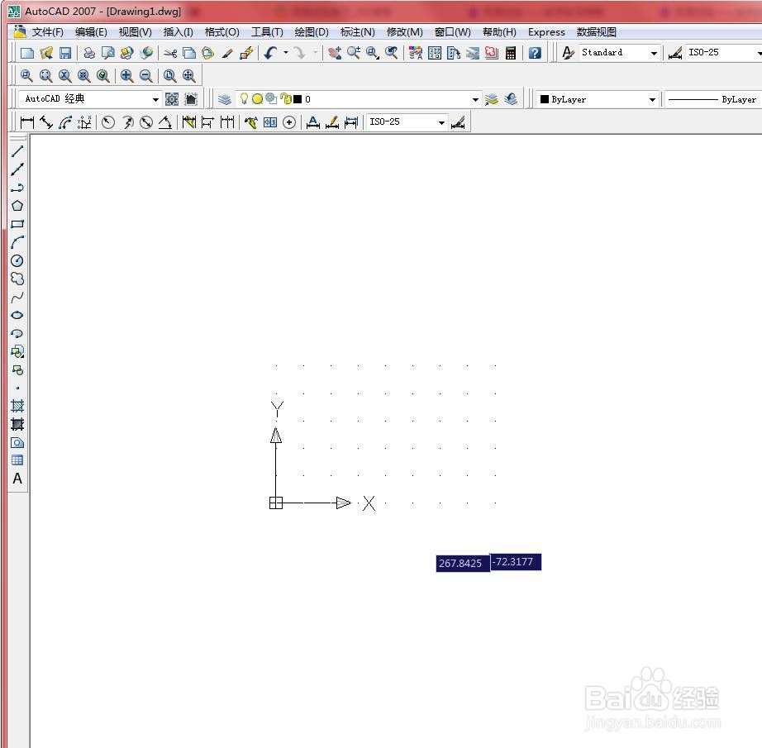
Task: Click the Zoom In plus magnifier
Action: (126, 76)
